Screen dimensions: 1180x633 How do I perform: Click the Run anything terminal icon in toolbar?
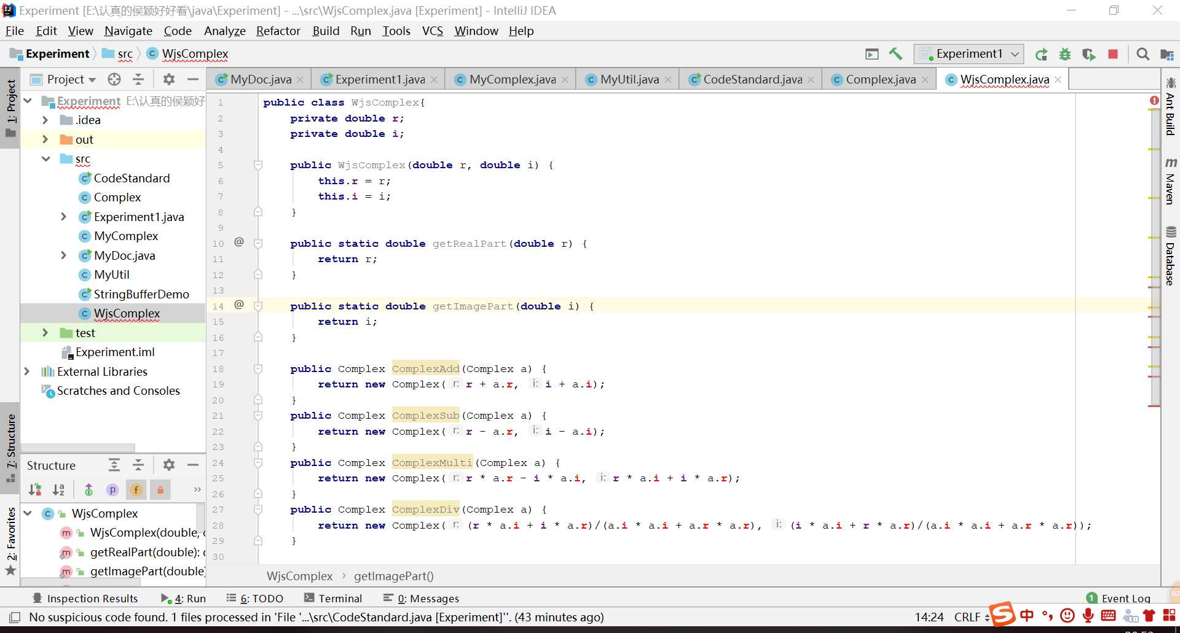(871, 54)
